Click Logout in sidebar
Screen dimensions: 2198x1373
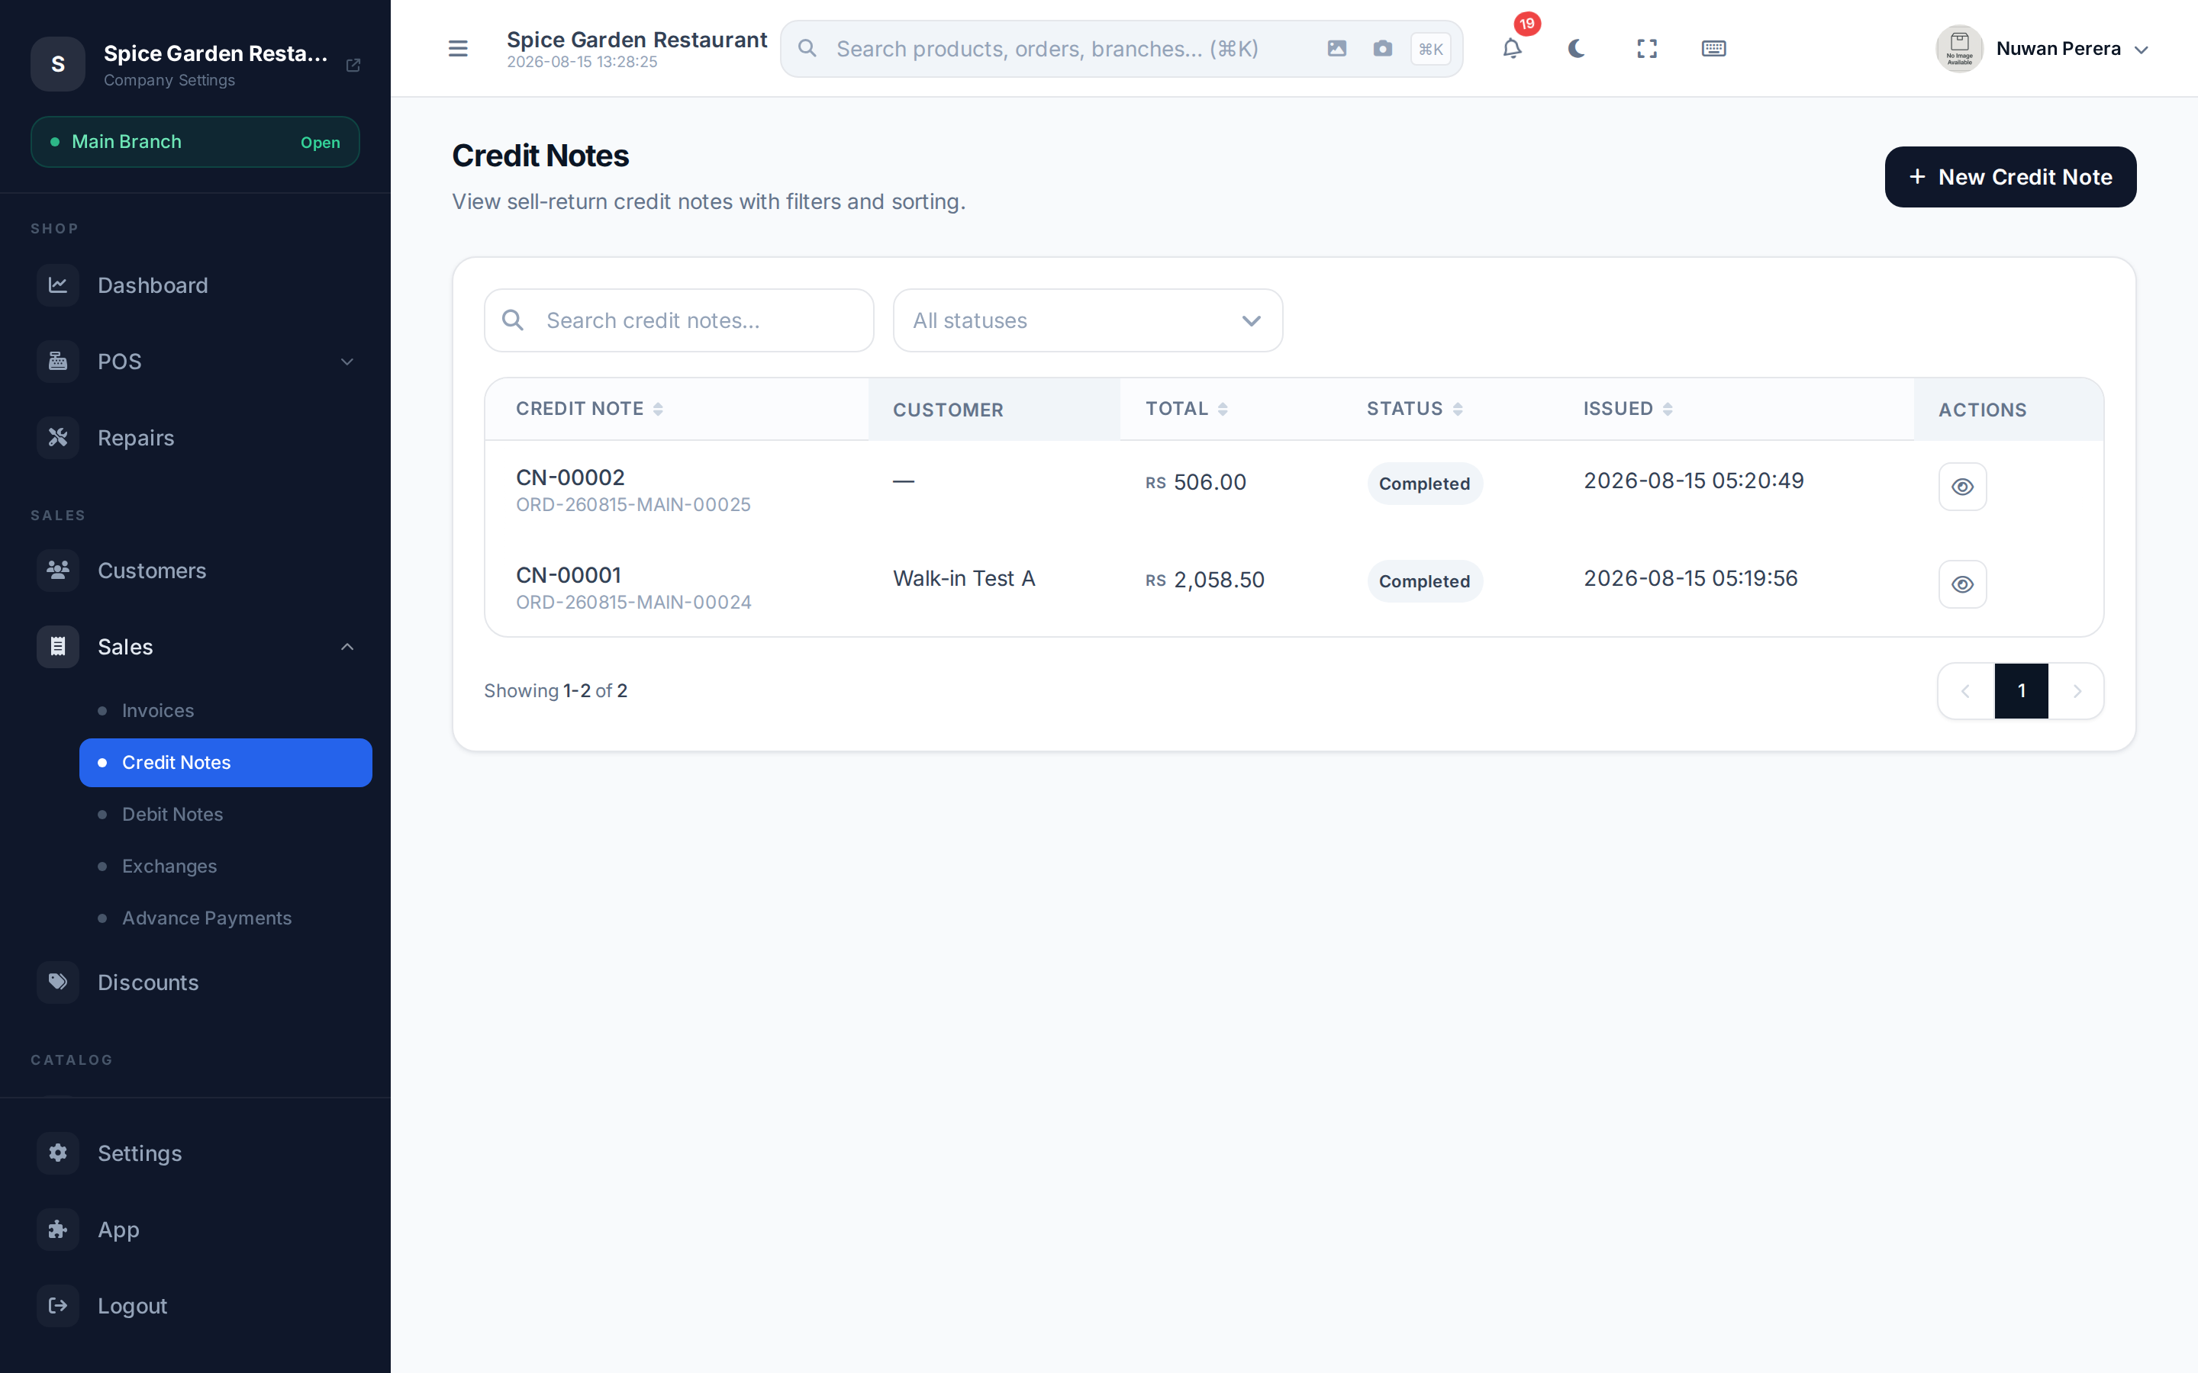click(x=195, y=1306)
